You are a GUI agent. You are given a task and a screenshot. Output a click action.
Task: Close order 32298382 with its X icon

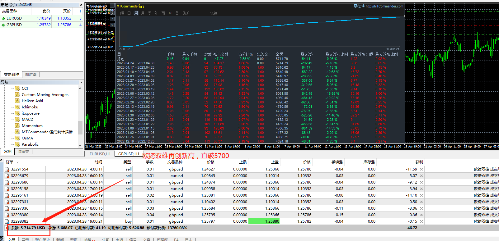point(421,221)
